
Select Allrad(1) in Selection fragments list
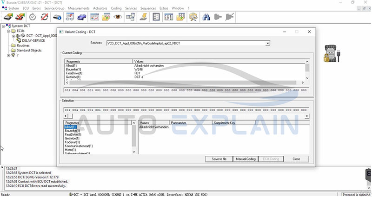tap(71, 127)
